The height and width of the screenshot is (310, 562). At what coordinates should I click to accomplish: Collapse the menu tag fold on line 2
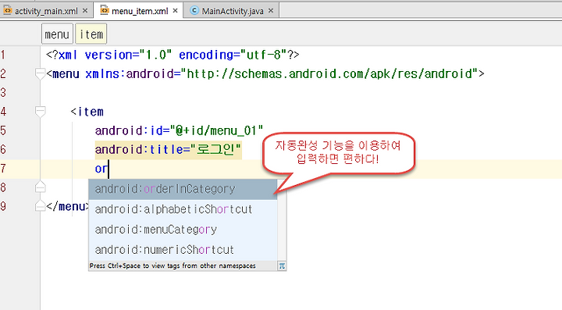click(x=40, y=73)
